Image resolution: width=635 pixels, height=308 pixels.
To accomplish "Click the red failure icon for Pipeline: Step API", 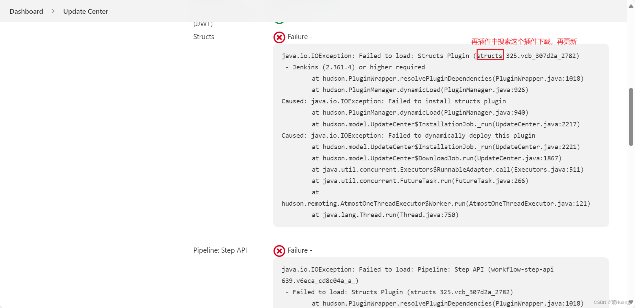I will point(279,251).
